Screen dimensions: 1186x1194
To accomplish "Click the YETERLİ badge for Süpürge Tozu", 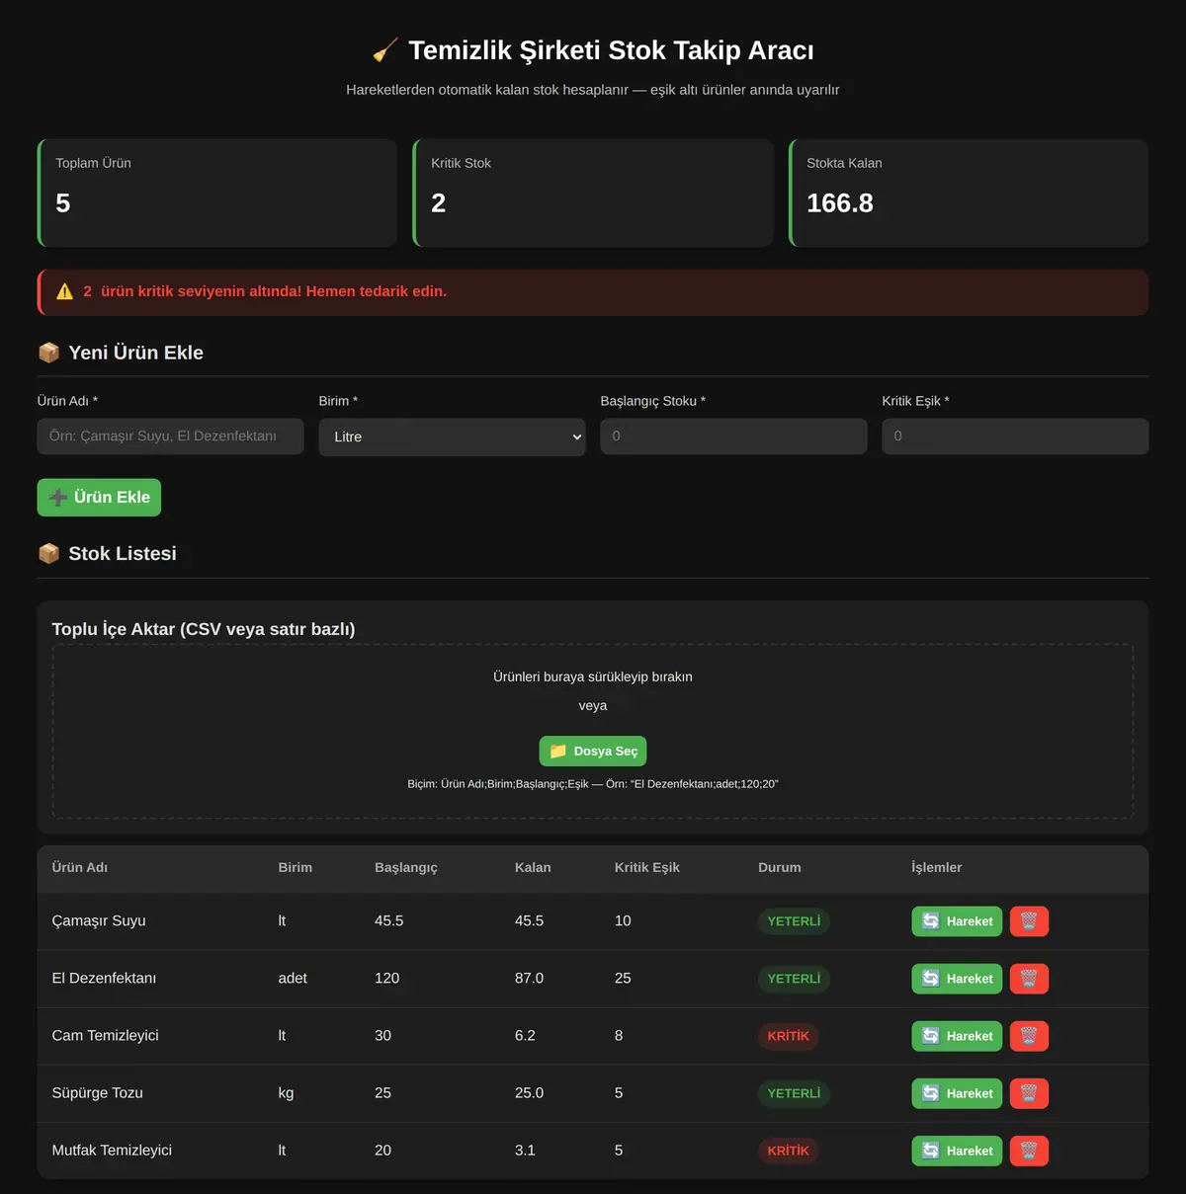I will coord(794,1093).
